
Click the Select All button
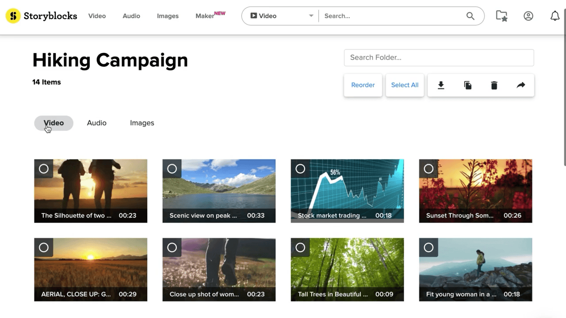(405, 85)
